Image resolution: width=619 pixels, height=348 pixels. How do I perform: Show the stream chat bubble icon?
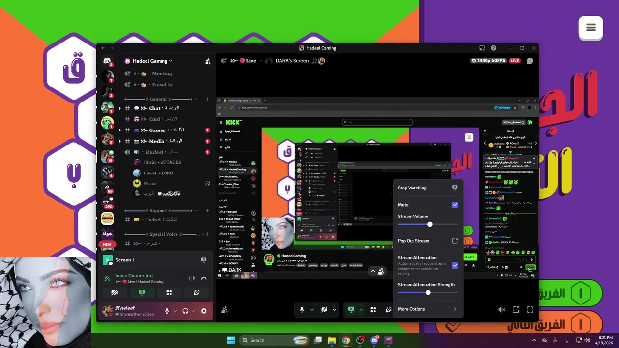530,61
